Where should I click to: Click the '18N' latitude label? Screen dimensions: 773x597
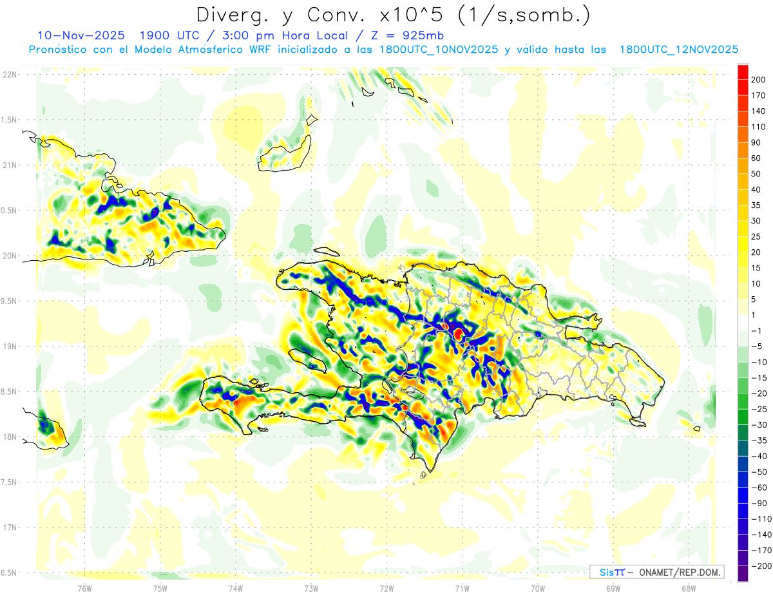pos(9,437)
